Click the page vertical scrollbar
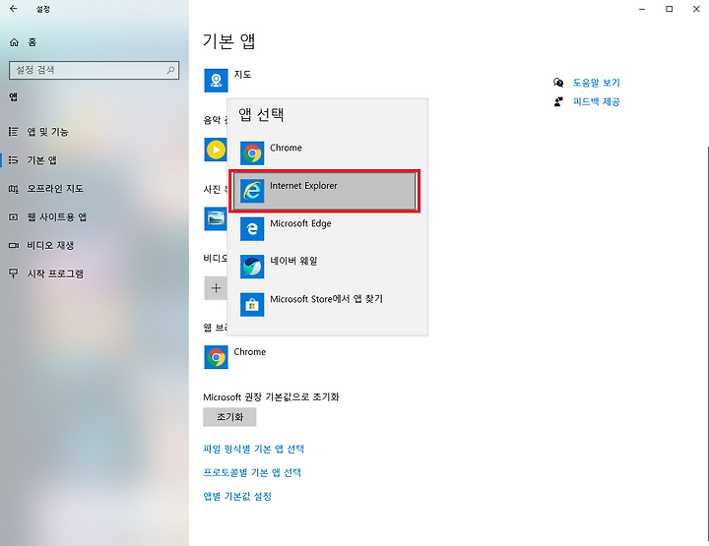 tap(707, 343)
